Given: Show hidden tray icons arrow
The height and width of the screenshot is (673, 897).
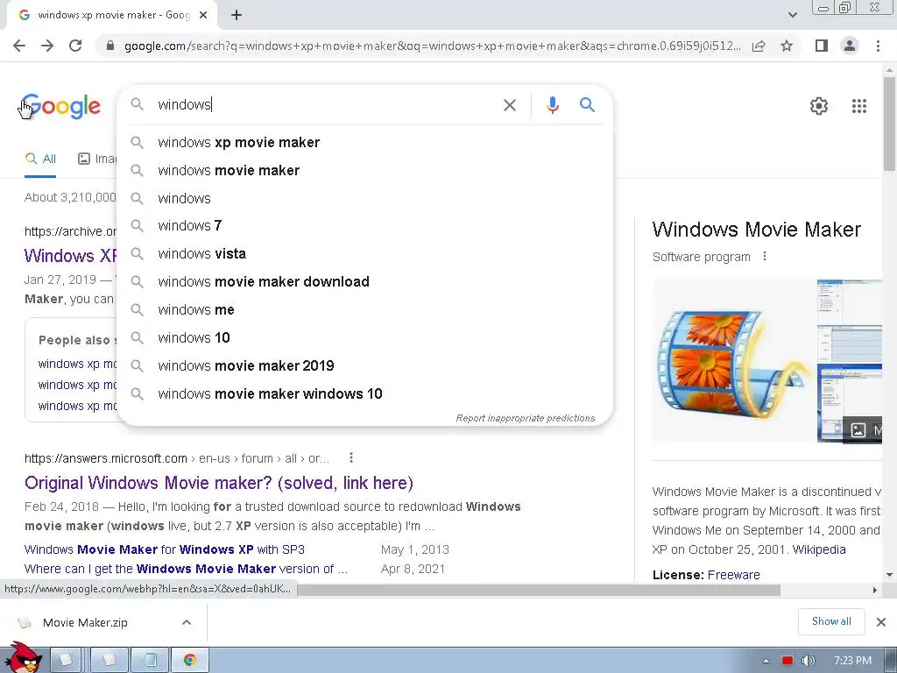Looking at the screenshot, I should (766, 661).
